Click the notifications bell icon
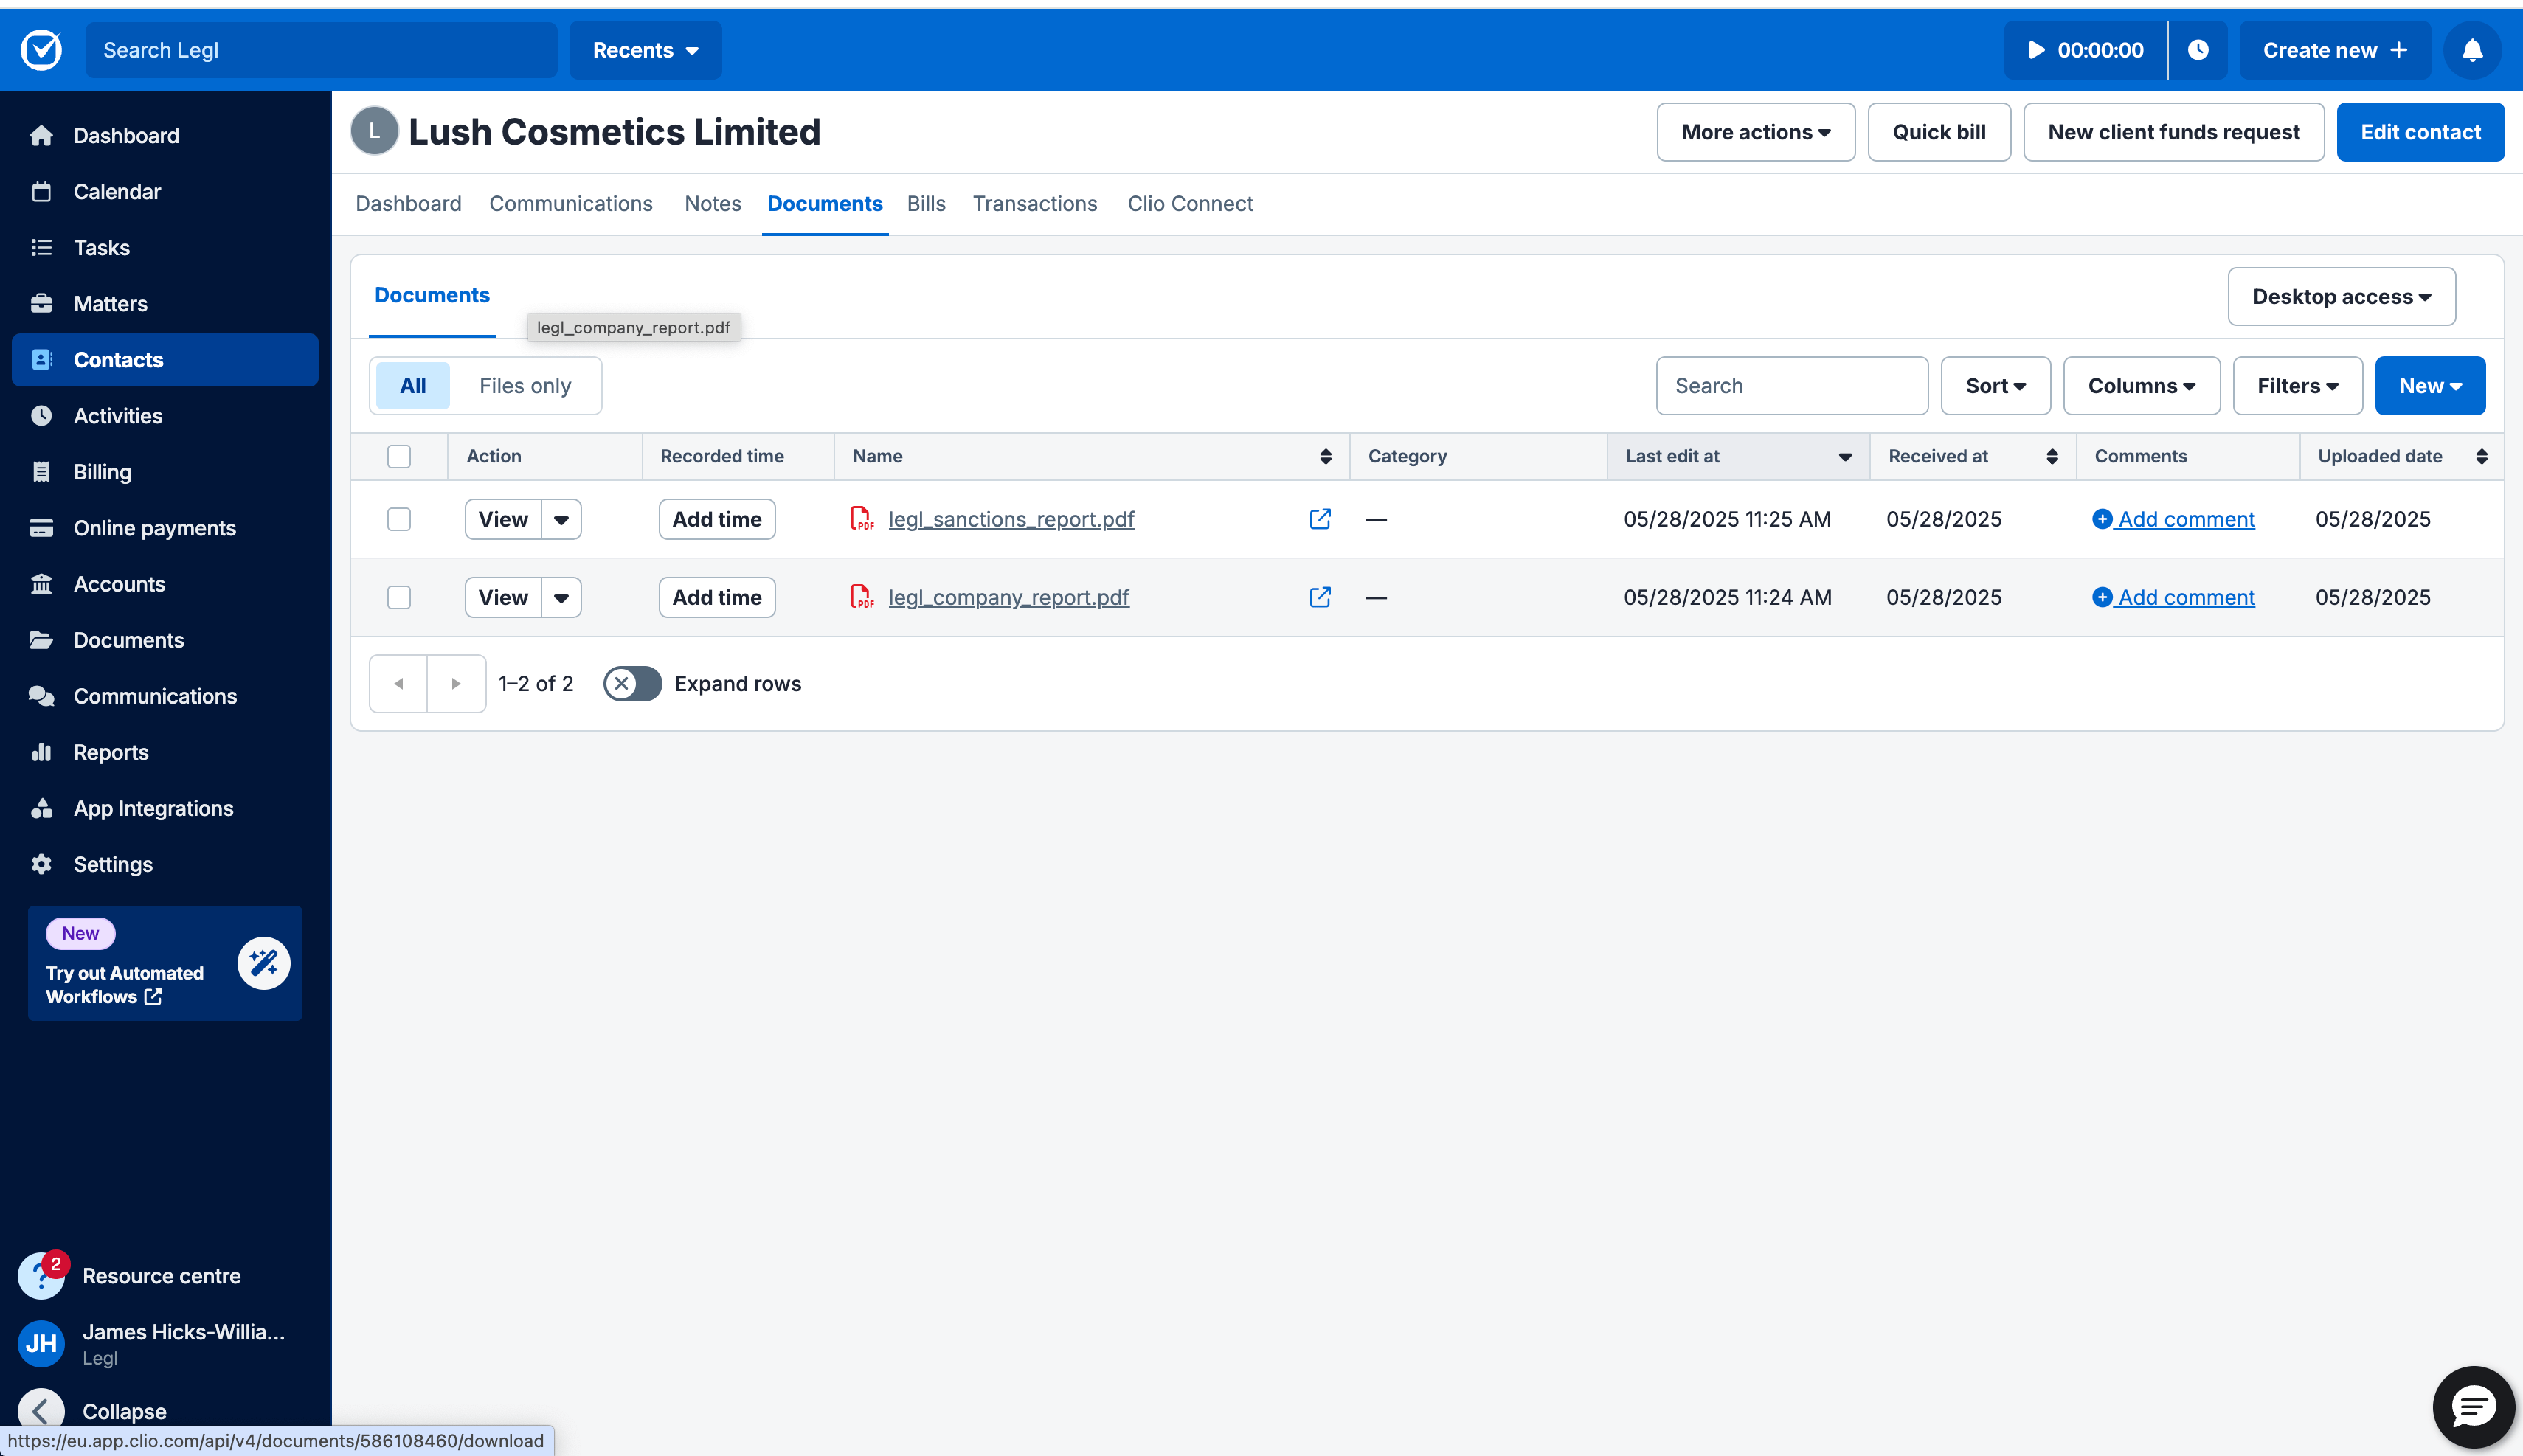The width and height of the screenshot is (2523, 1456). (x=2472, y=50)
